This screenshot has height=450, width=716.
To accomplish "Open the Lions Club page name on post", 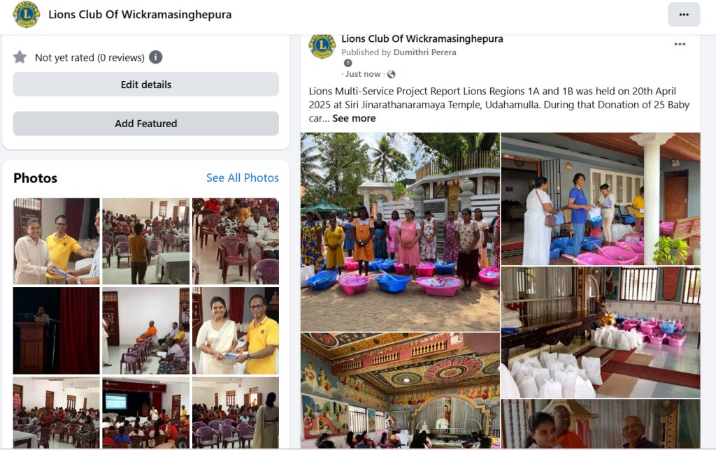I will click(422, 39).
